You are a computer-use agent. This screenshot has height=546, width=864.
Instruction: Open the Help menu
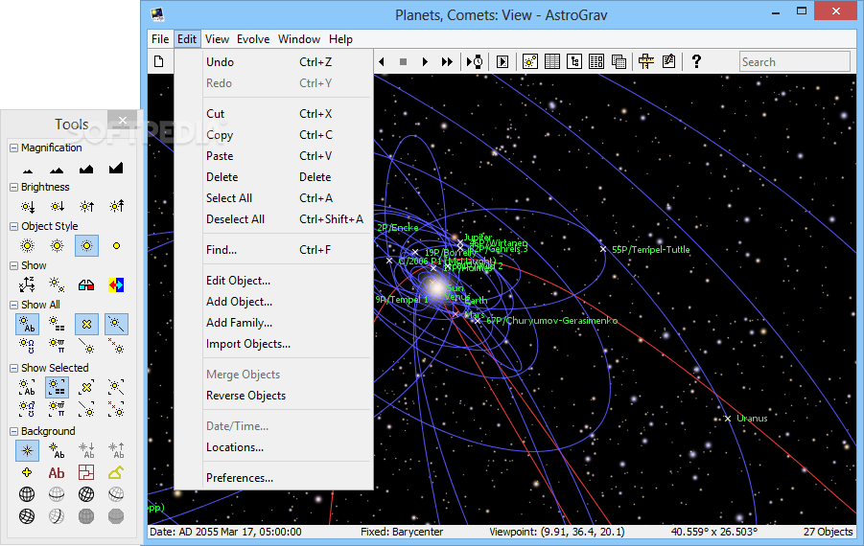coord(340,39)
